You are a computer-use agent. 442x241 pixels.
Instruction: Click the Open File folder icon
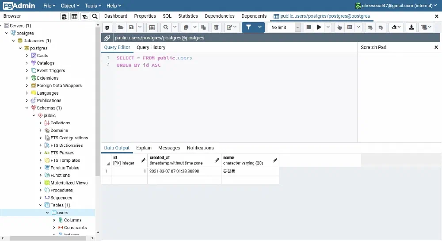(120, 27)
